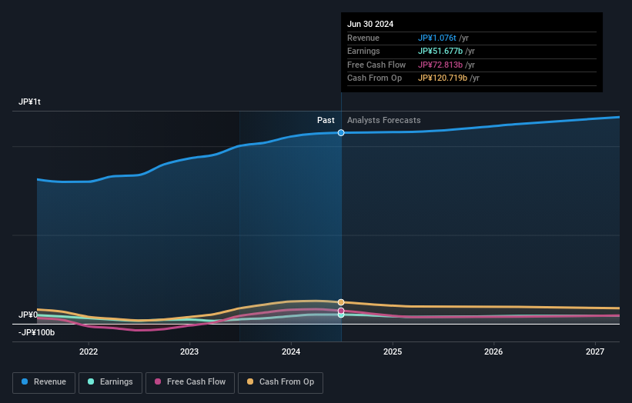This screenshot has height=403, width=632.
Task: Click the Earnings label in tooltip
Action: [363, 51]
